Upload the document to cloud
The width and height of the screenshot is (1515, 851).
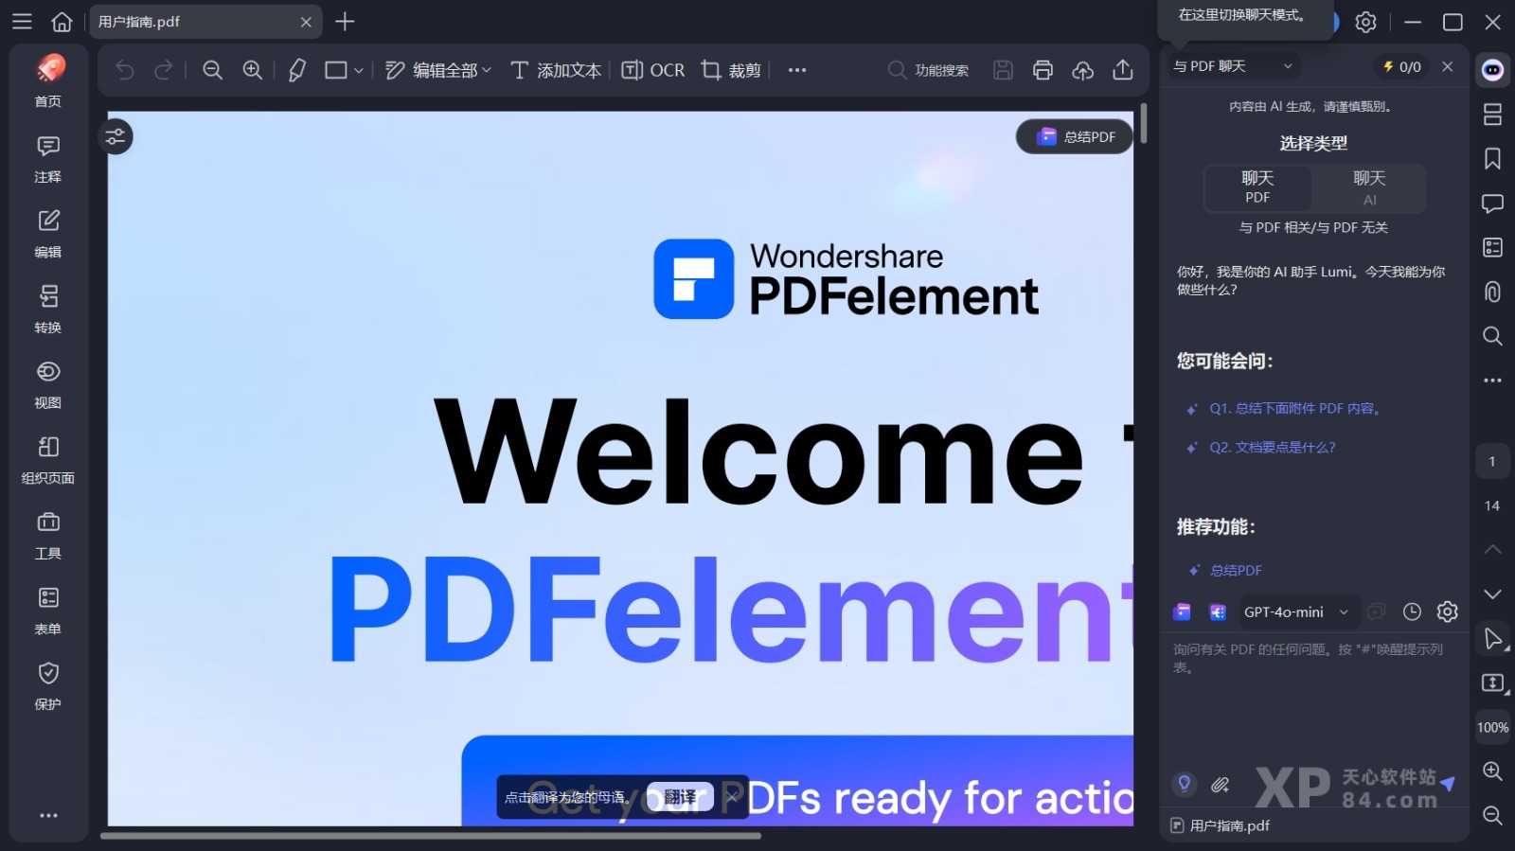pos(1082,70)
